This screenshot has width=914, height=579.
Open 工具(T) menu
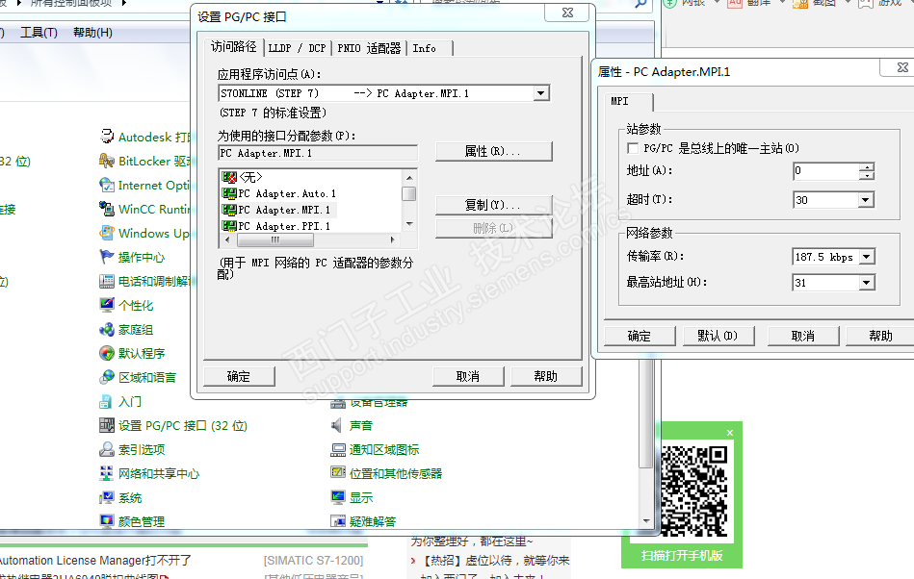coord(39,33)
